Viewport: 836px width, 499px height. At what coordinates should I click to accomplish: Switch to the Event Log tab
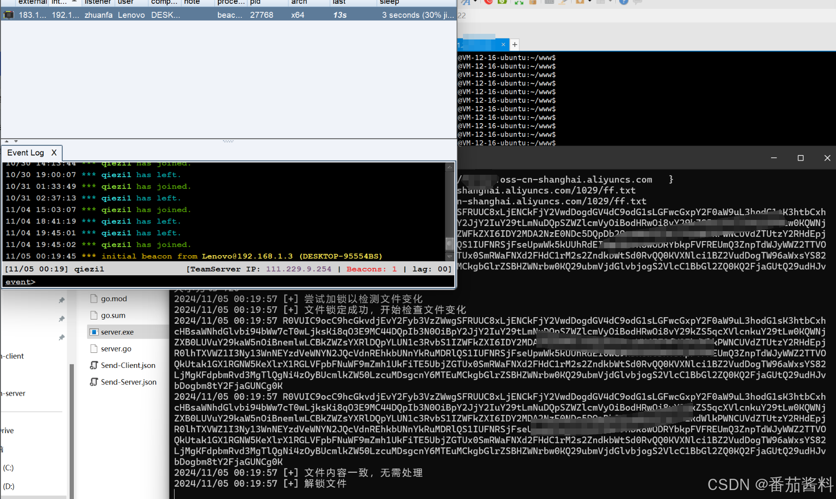[x=25, y=153]
